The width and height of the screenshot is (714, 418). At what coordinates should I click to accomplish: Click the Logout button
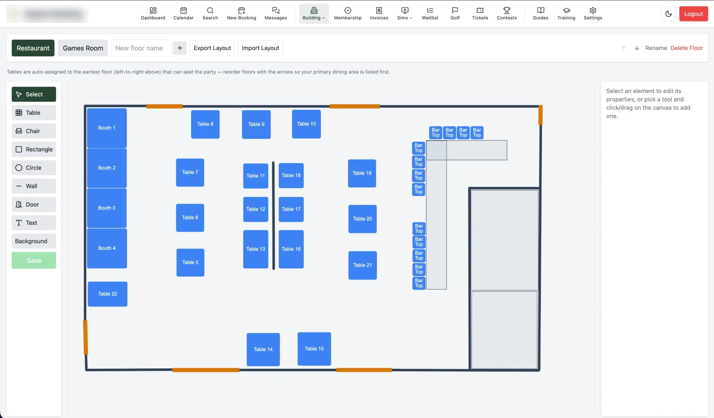point(693,14)
